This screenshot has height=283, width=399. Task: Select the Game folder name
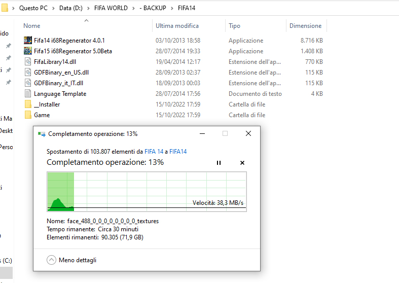[x=42, y=115]
